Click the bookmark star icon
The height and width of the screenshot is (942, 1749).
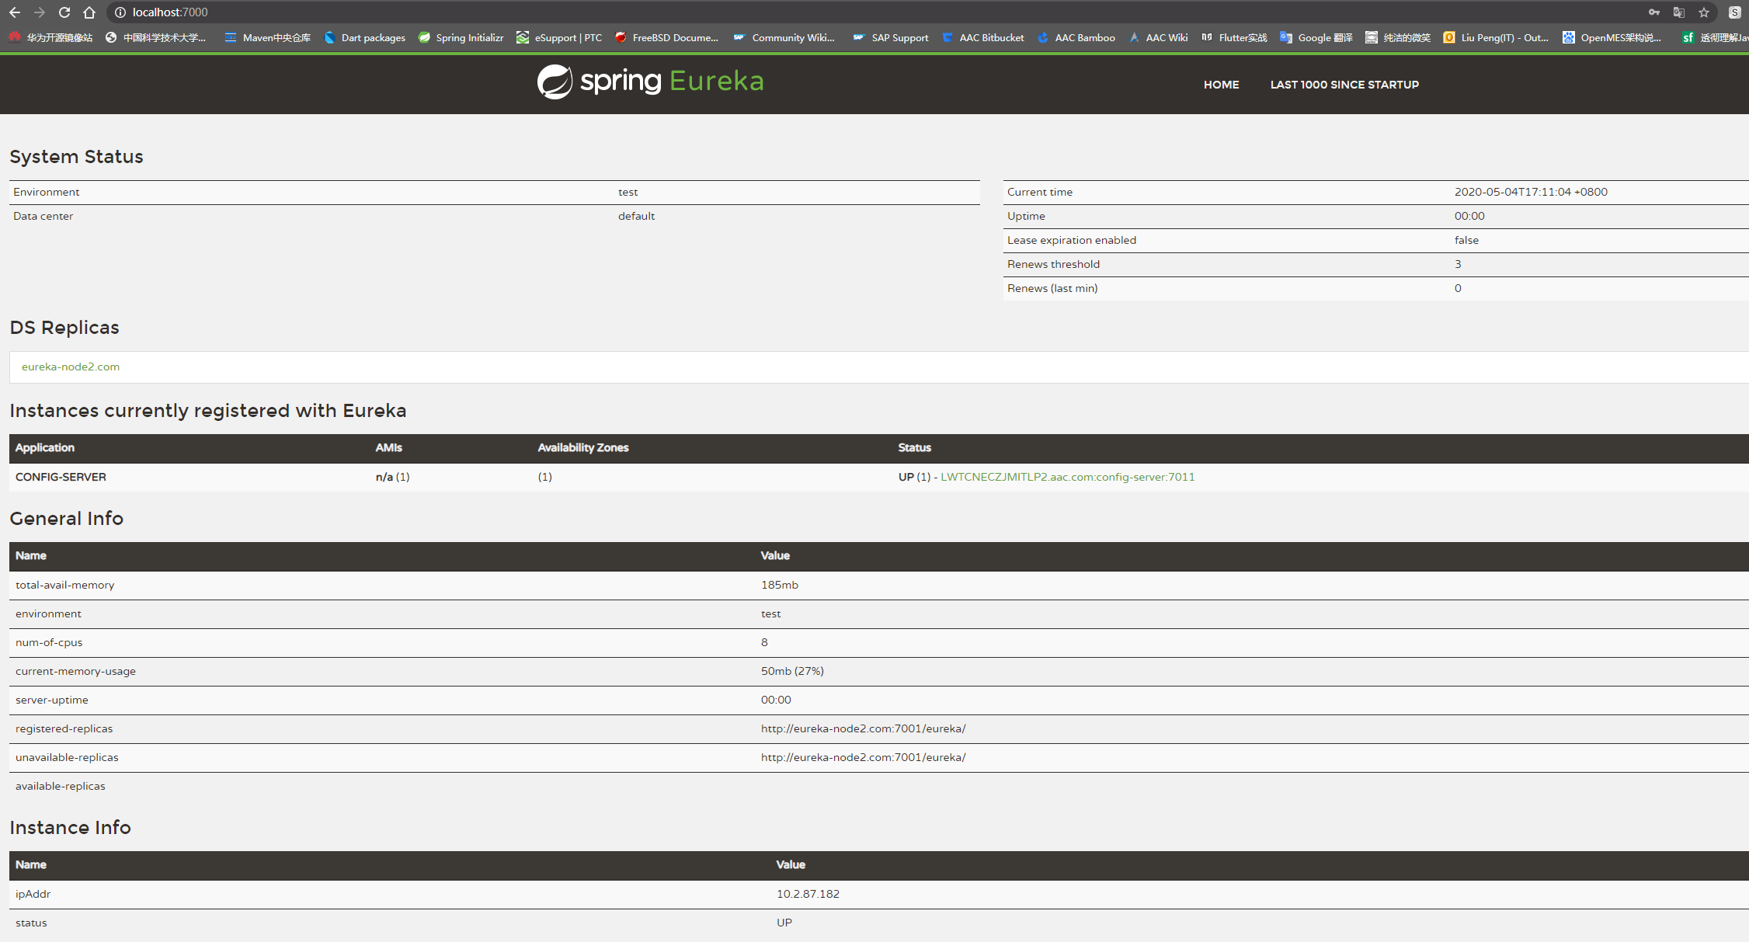[x=1704, y=12]
